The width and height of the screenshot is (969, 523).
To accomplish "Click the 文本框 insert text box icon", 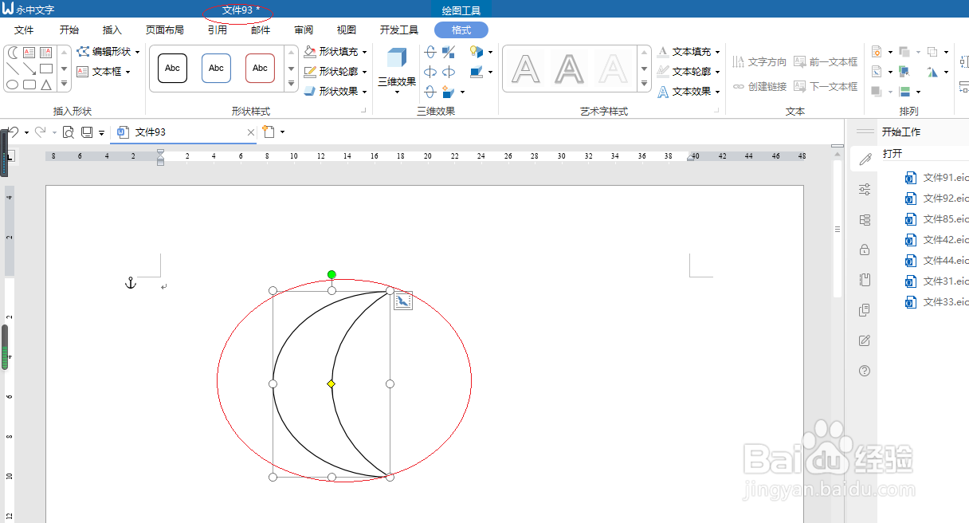I will click(x=83, y=72).
